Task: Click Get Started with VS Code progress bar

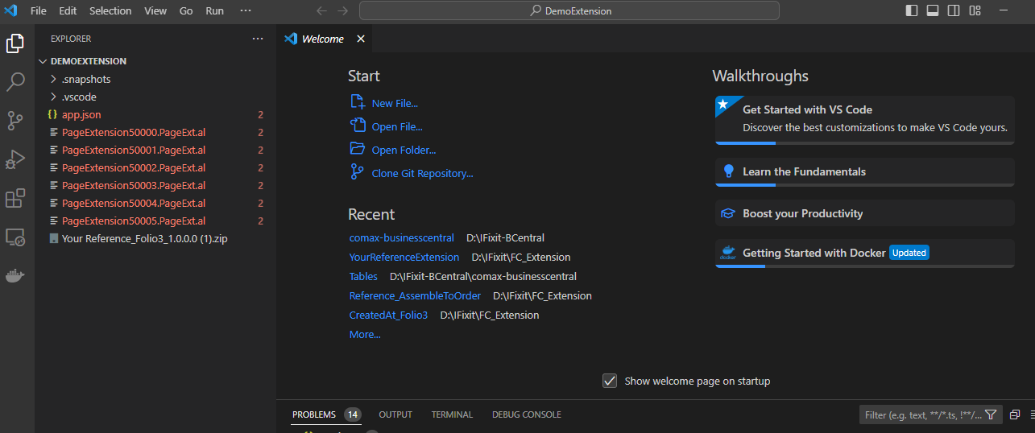Action: coord(864,143)
